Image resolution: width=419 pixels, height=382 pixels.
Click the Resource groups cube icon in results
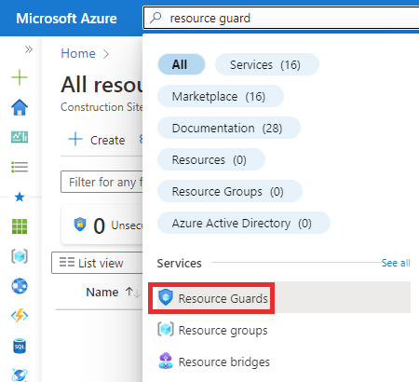click(166, 329)
